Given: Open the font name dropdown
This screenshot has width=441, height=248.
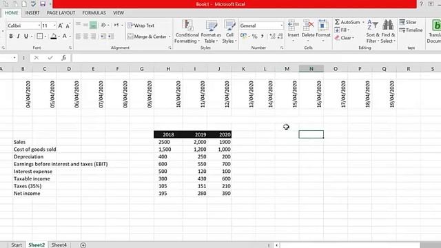Looking at the screenshot, I should [x=39, y=25].
